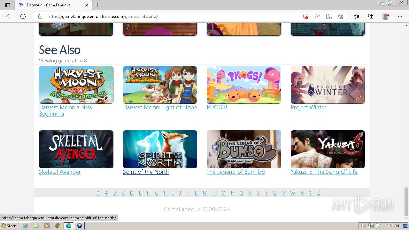Browse games starting with C
Image resolution: width=409 pixels, height=230 pixels.
coord(123,193)
